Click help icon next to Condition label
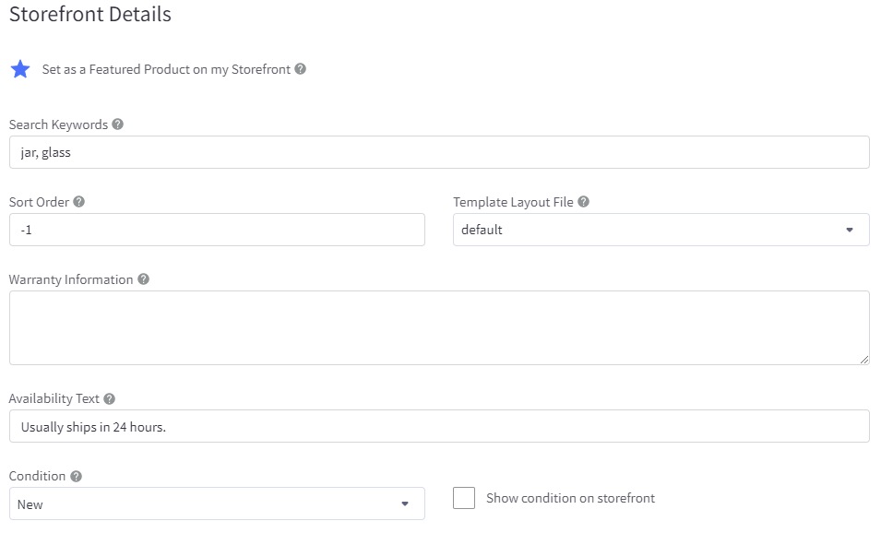 pos(77,477)
